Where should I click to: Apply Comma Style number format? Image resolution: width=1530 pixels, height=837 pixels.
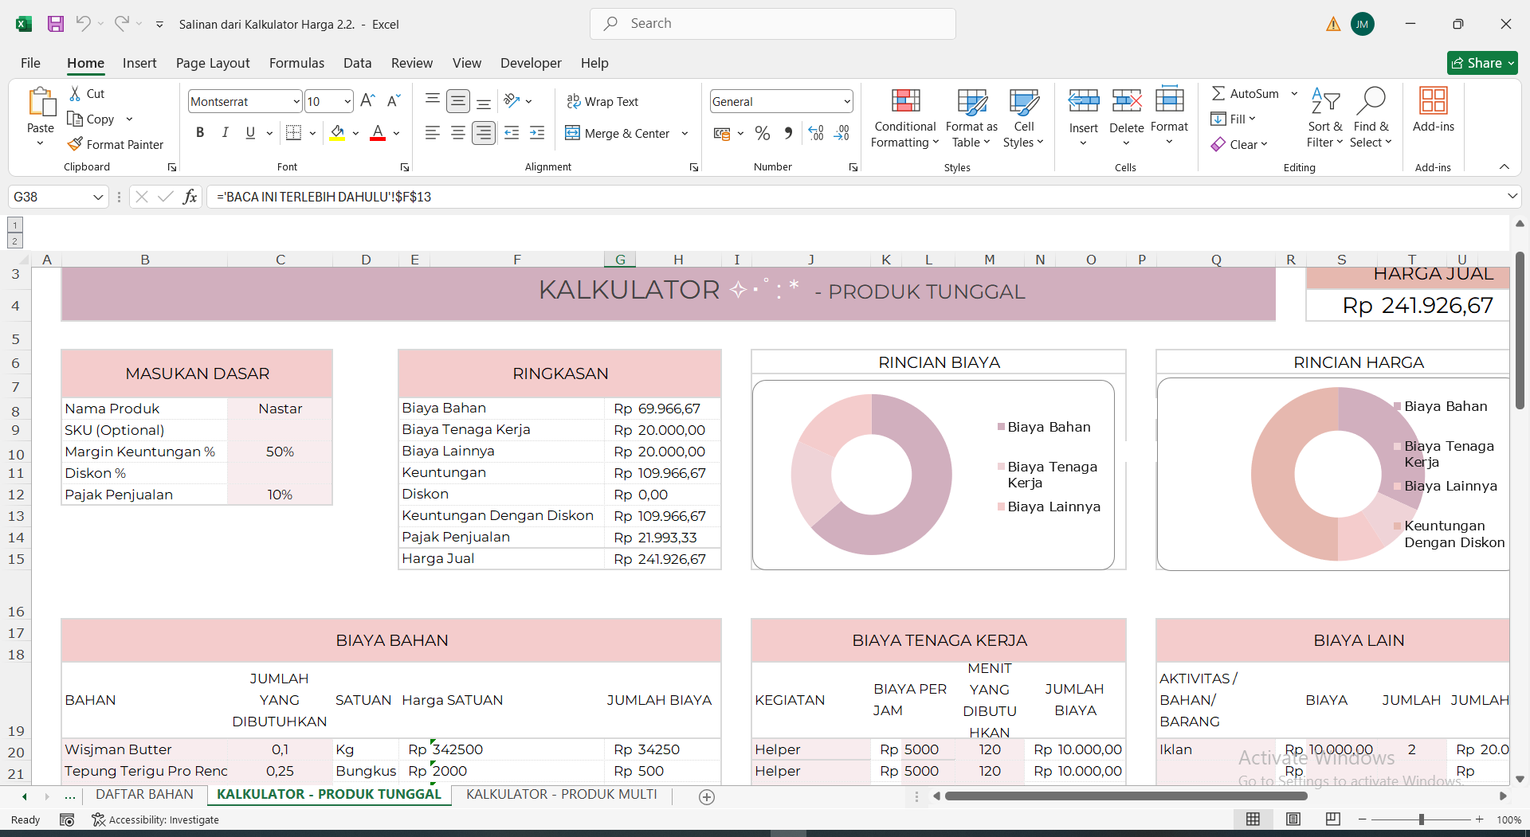coord(788,133)
